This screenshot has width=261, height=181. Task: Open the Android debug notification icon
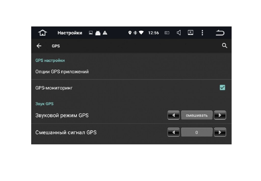(98, 33)
